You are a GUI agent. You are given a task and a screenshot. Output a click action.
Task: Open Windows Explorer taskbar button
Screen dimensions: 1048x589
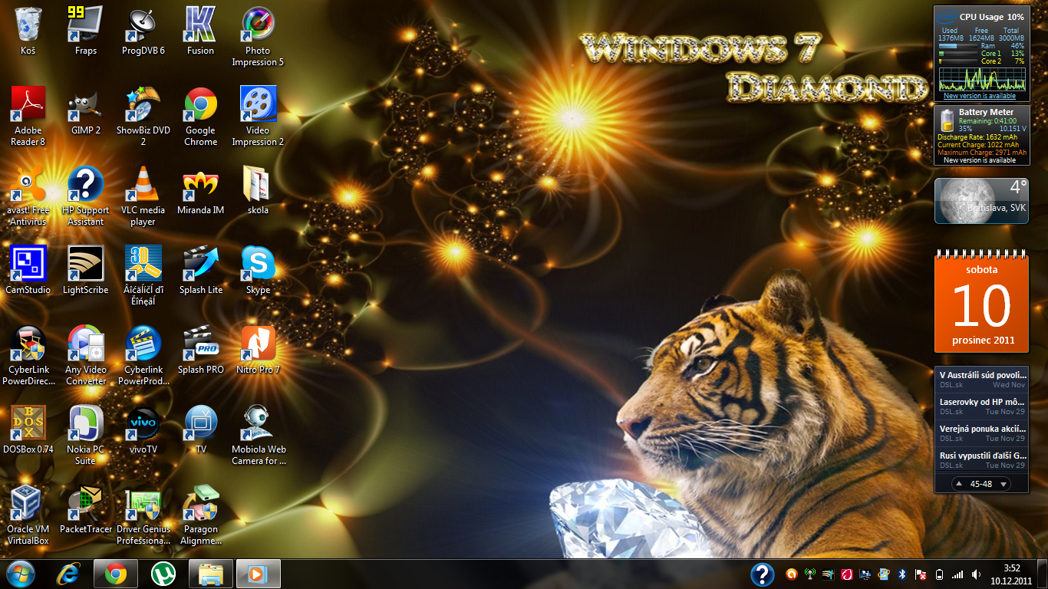coord(210,574)
